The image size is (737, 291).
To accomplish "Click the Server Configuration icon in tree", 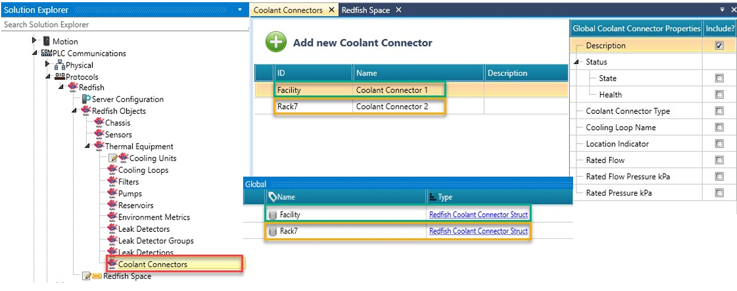I will [x=86, y=99].
